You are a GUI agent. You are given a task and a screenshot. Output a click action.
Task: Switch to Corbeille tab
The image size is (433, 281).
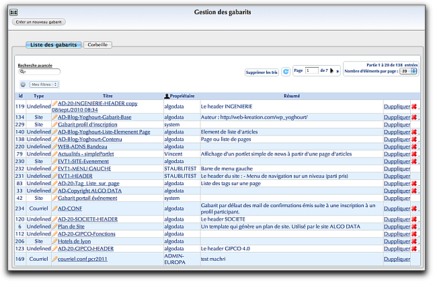click(97, 45)
